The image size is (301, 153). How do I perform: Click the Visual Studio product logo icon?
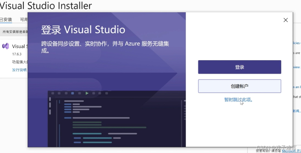[x=6, y=46]
